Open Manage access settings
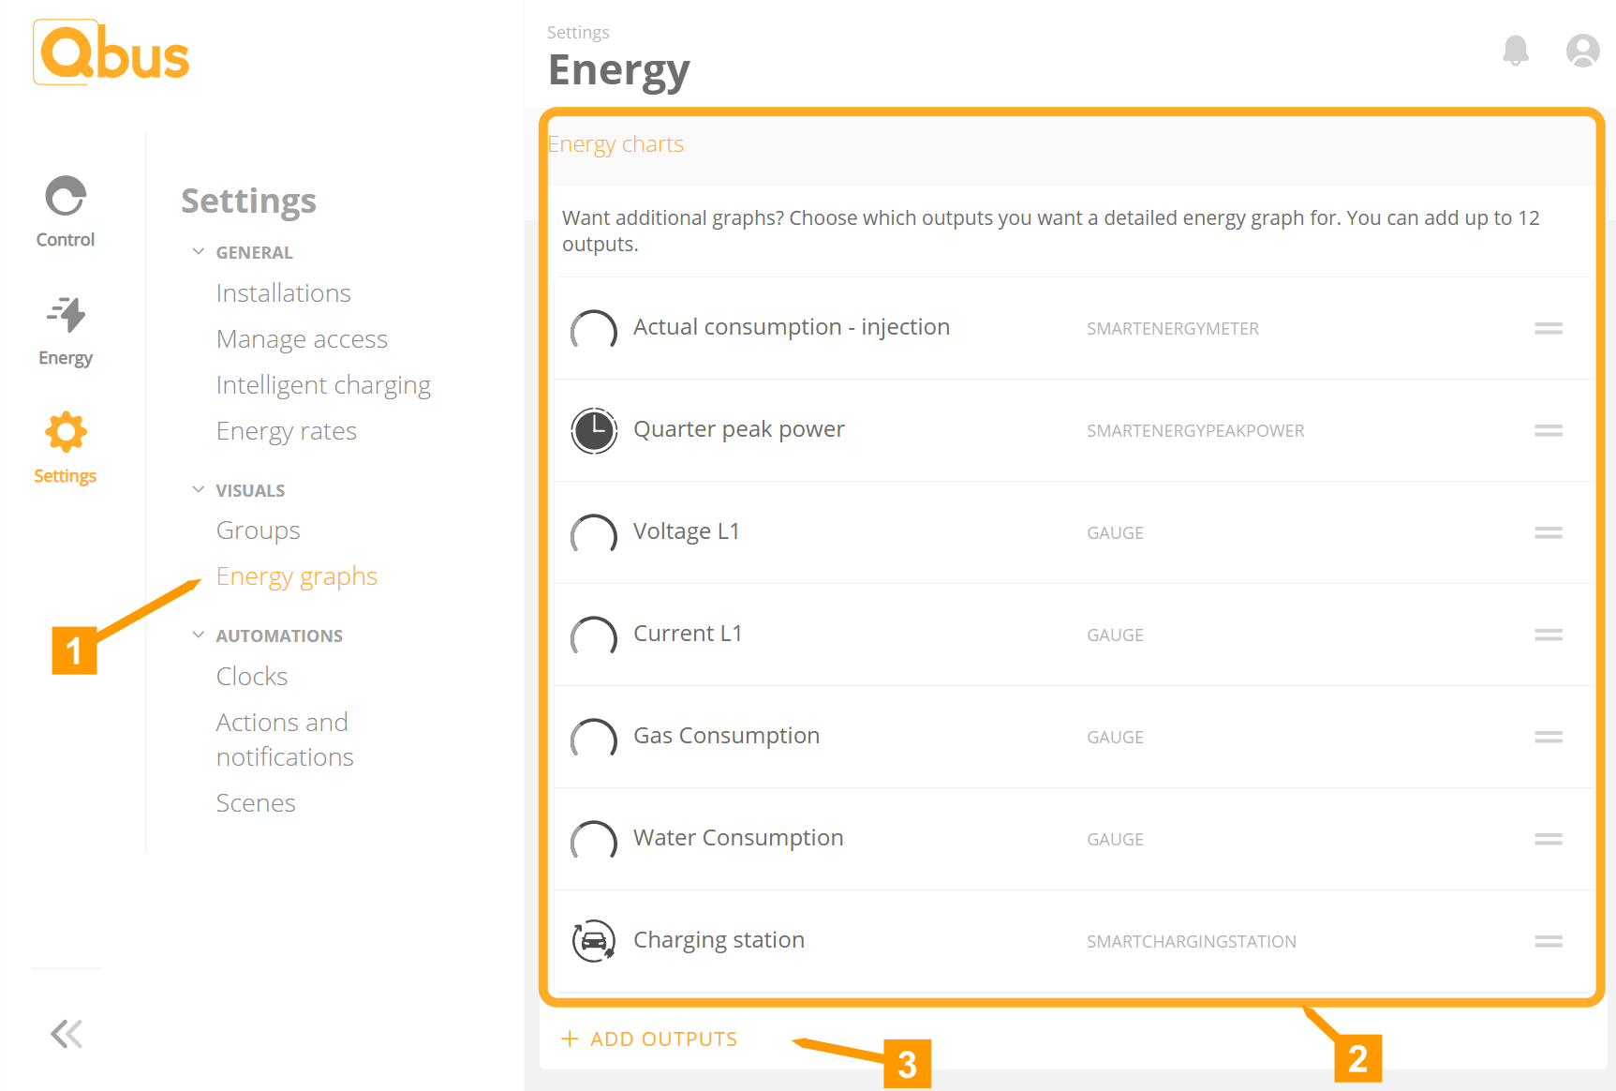 click(302, 338)
